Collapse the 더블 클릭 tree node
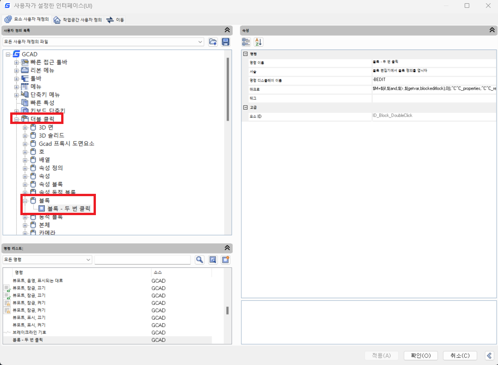 (17, 119)
